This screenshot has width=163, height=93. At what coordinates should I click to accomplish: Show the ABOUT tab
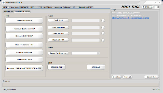coord(89,7)
